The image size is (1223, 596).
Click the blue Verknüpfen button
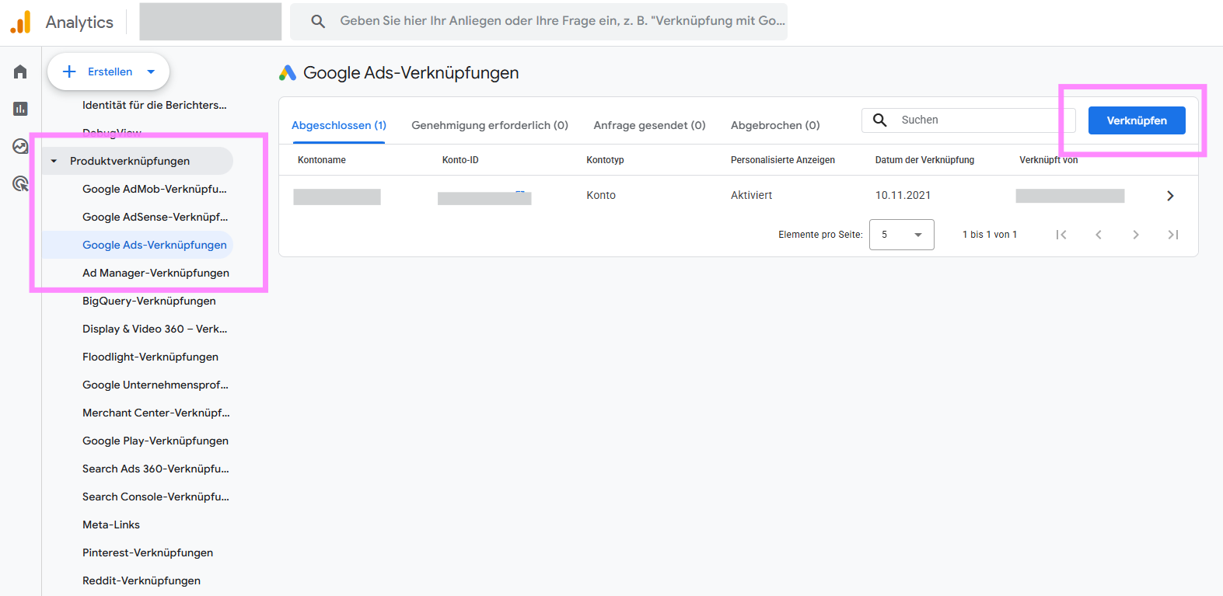pyautogui.click(x=1137, y=120)
